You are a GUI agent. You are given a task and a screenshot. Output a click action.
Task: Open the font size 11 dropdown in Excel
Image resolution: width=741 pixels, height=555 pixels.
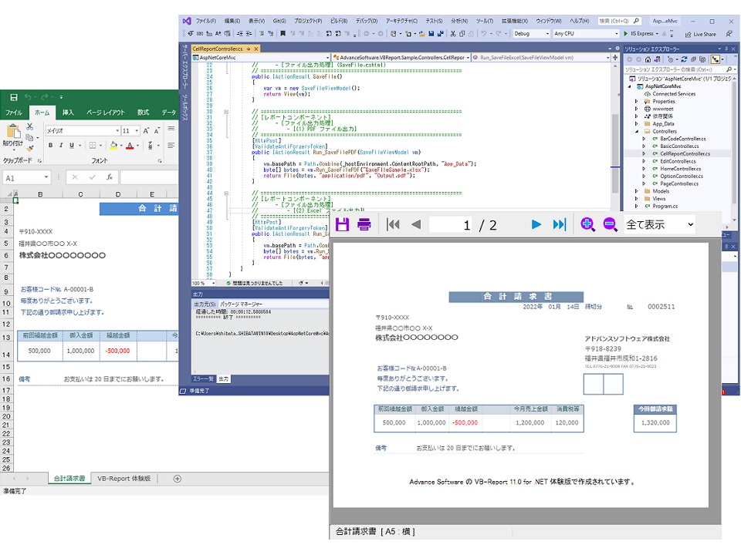point(137,131)
